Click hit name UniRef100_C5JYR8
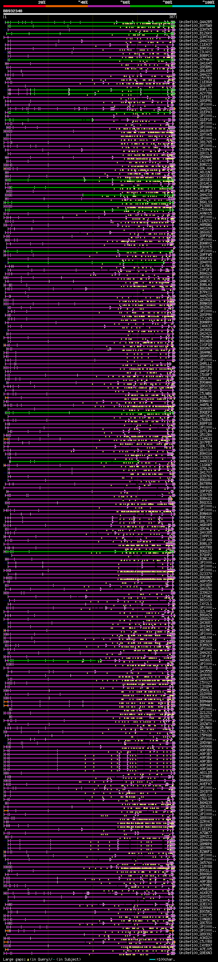Screen dimensions: 218x962 [196, 942]
